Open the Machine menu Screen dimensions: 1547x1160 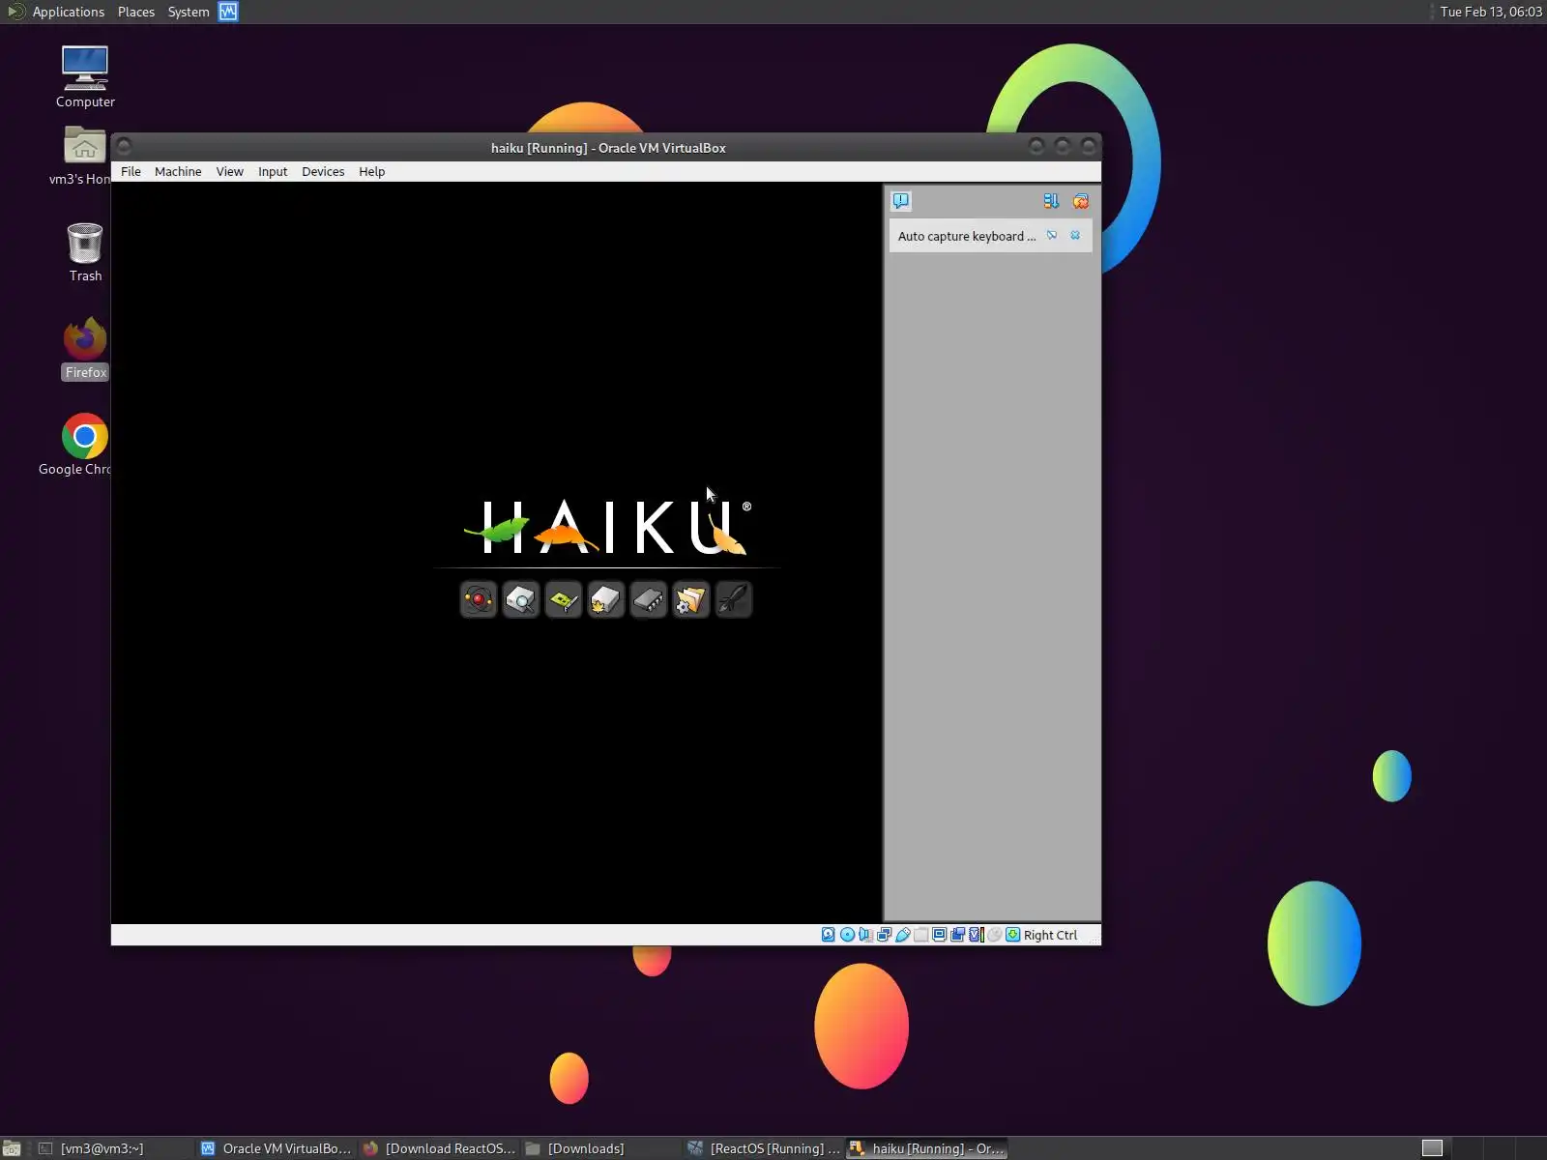[178, 172]
